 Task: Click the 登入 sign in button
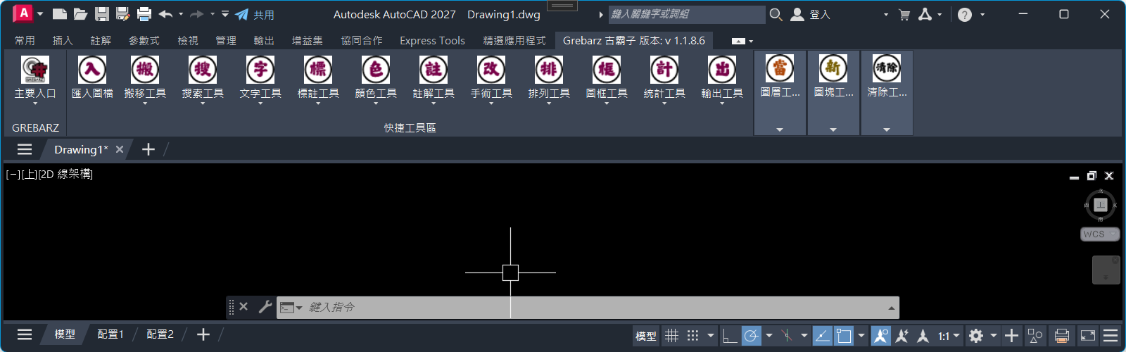click(x=811, y=14)
